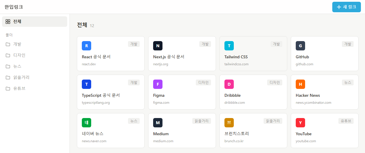Open the 개발 folder label in sidebar

coord(17,44)
